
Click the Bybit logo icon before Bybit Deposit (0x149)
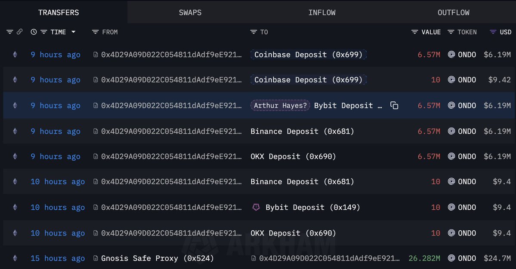pyautogui.click(x=256, y=208)
